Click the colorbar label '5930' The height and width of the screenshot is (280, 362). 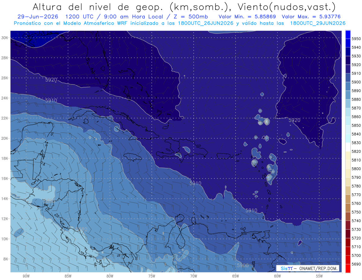coord(356,56)
